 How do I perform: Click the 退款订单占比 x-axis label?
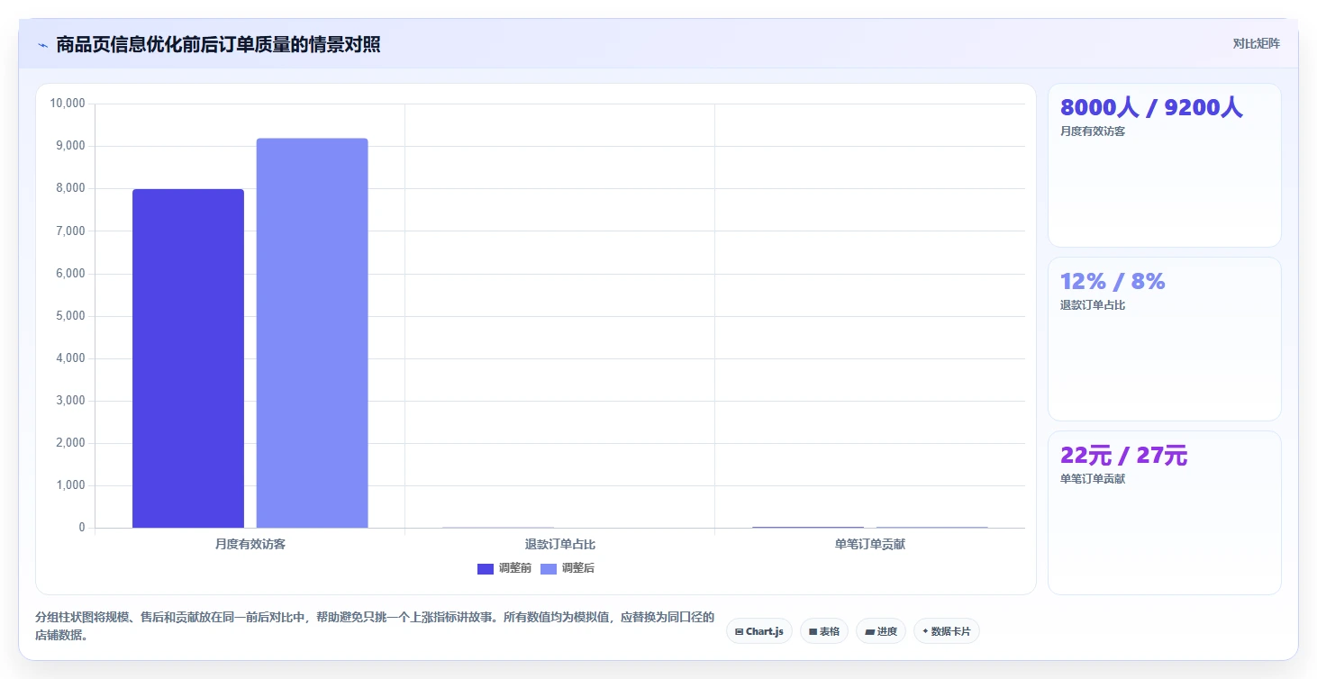tap(560, 545)
